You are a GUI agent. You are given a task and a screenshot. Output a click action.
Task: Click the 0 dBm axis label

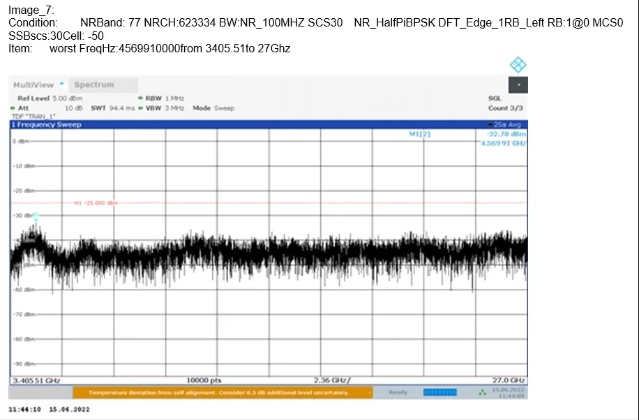coord(20,141)
